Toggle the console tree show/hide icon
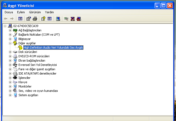The width and height of the screenshot is (176, 121). [20, 19]
